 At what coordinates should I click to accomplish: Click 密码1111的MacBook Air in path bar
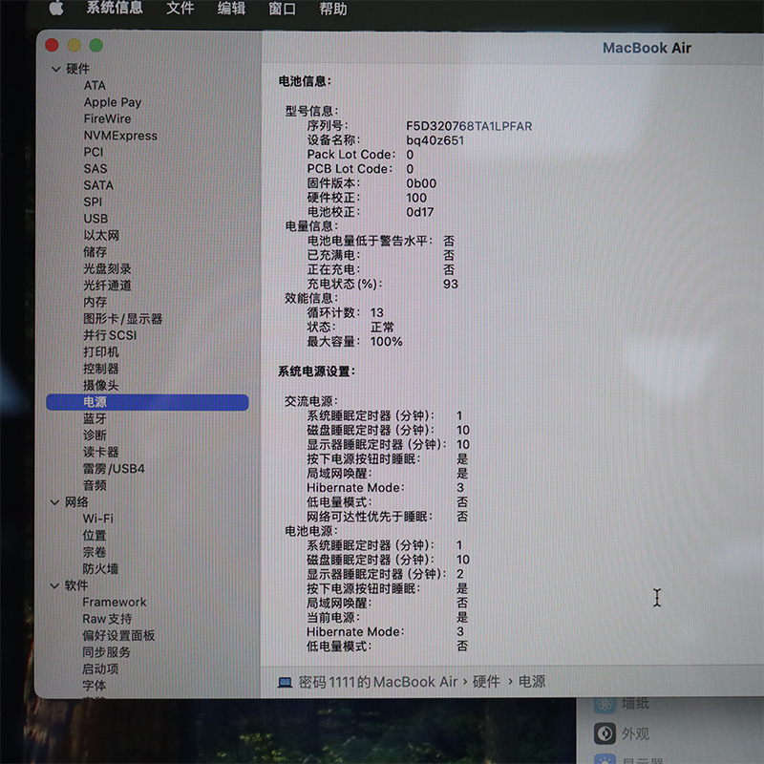coord(378,682)
